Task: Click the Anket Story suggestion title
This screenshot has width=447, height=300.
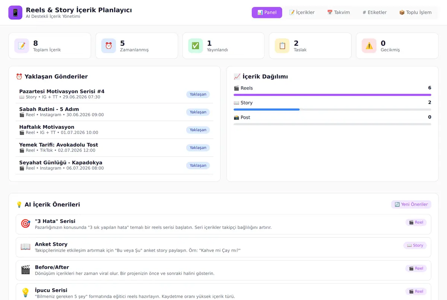Action: (x=51, y=244)
